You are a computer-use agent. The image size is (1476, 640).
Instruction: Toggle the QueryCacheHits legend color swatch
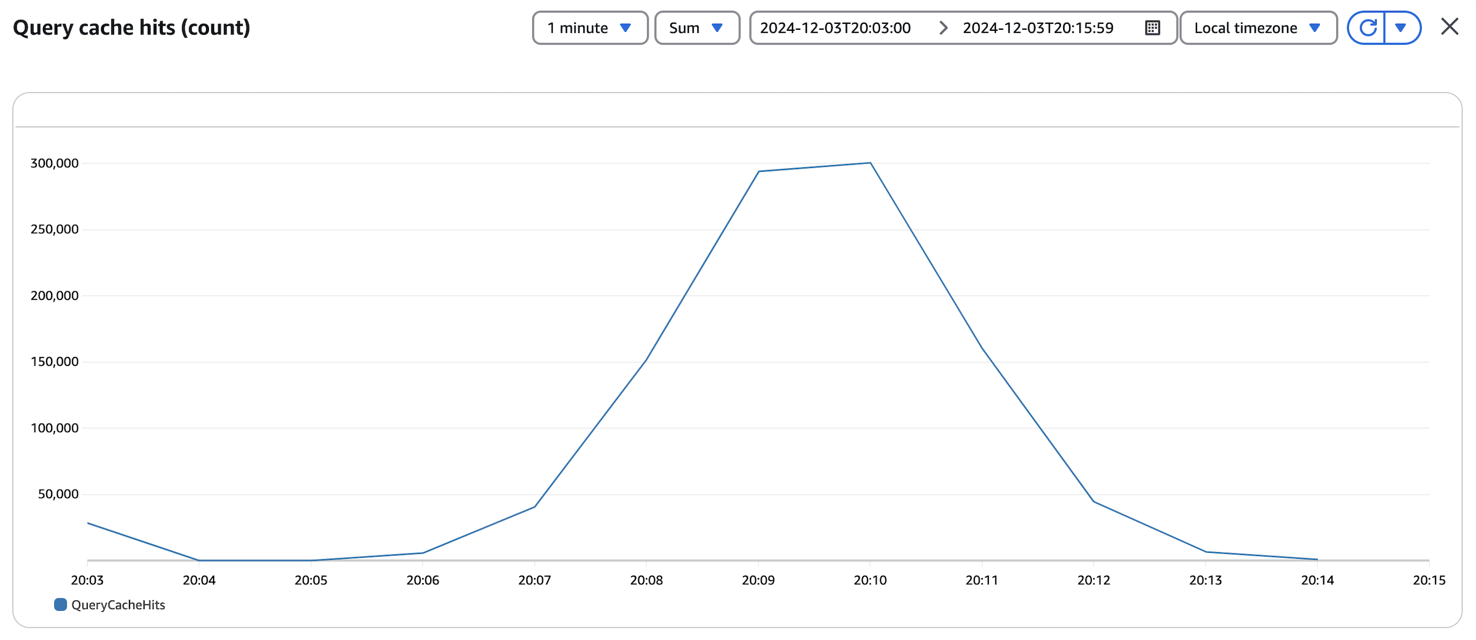tap(60, 604)
